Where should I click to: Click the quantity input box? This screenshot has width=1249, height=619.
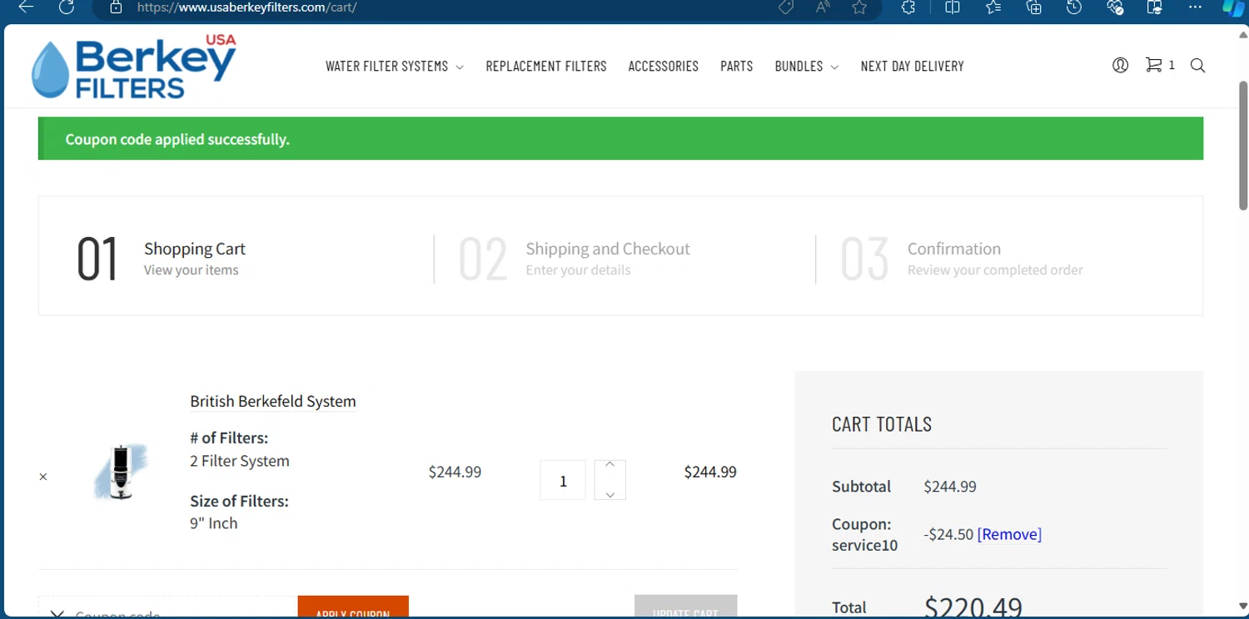[x=563, y=480]
